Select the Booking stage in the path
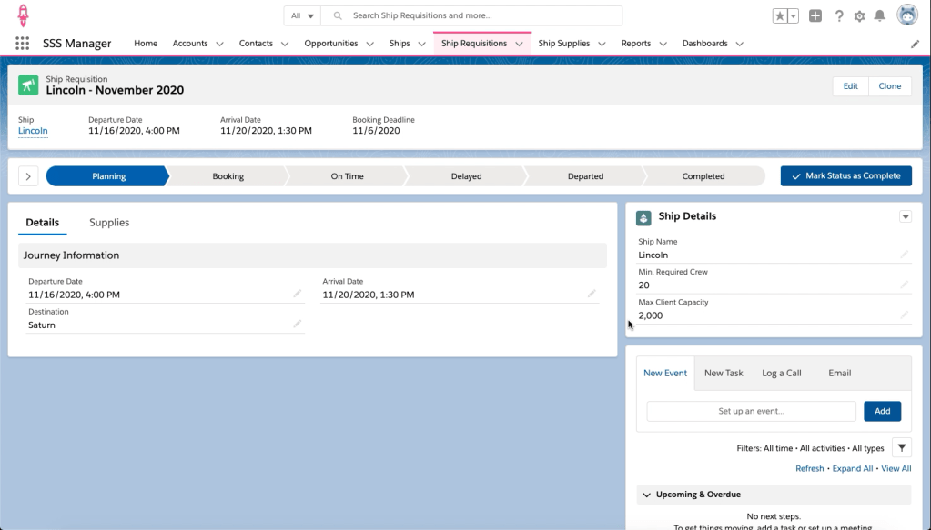931x530 pixels. (x=228, y=176)
